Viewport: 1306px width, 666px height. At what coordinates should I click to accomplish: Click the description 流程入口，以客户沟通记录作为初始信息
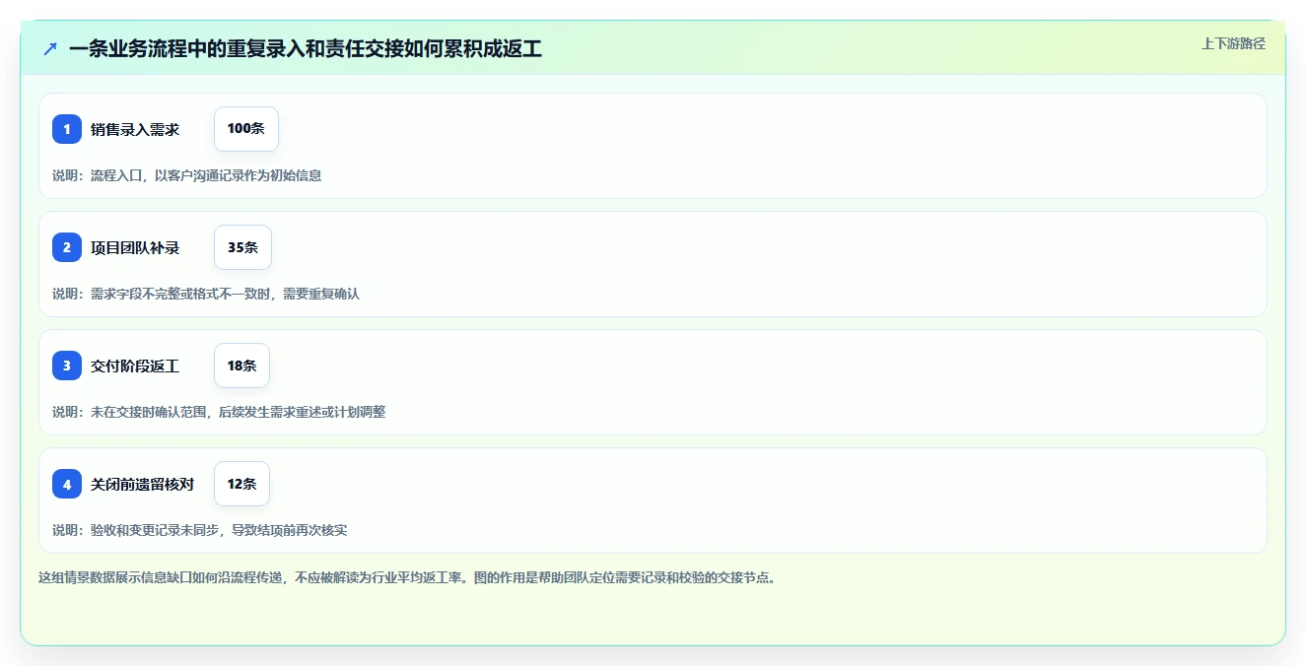pyautogui.click(x=206, y=175)
